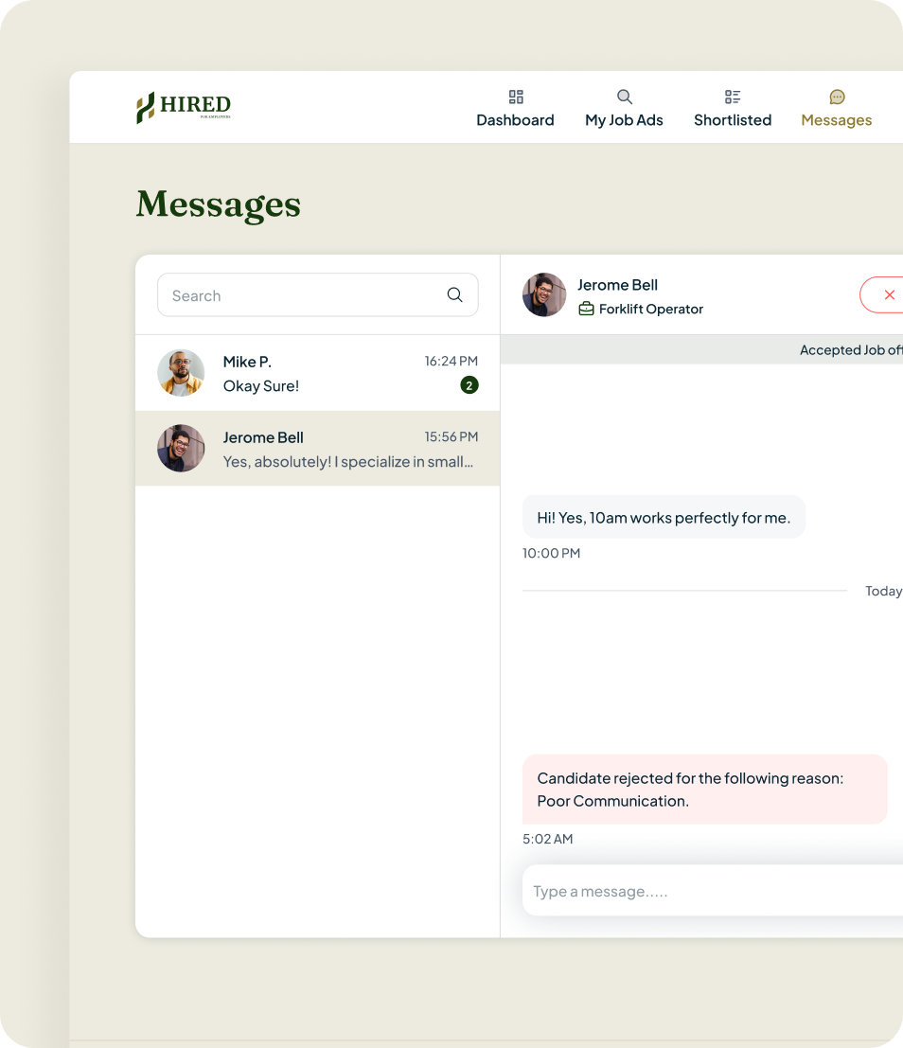Click the My Job Ads magnifier icon

point(625,97)
